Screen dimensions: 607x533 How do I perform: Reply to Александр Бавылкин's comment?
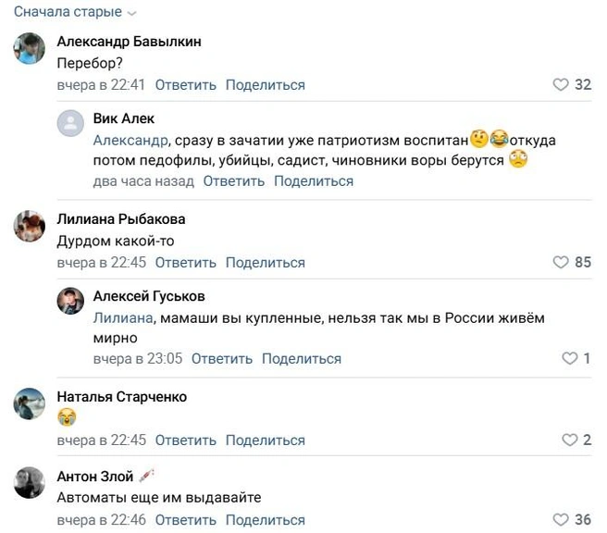[185, 85]
